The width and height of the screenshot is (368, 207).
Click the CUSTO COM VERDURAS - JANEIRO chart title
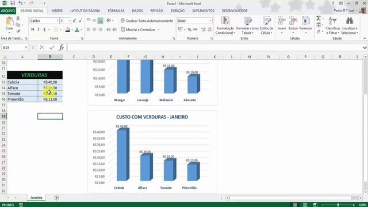coord(152,117)
